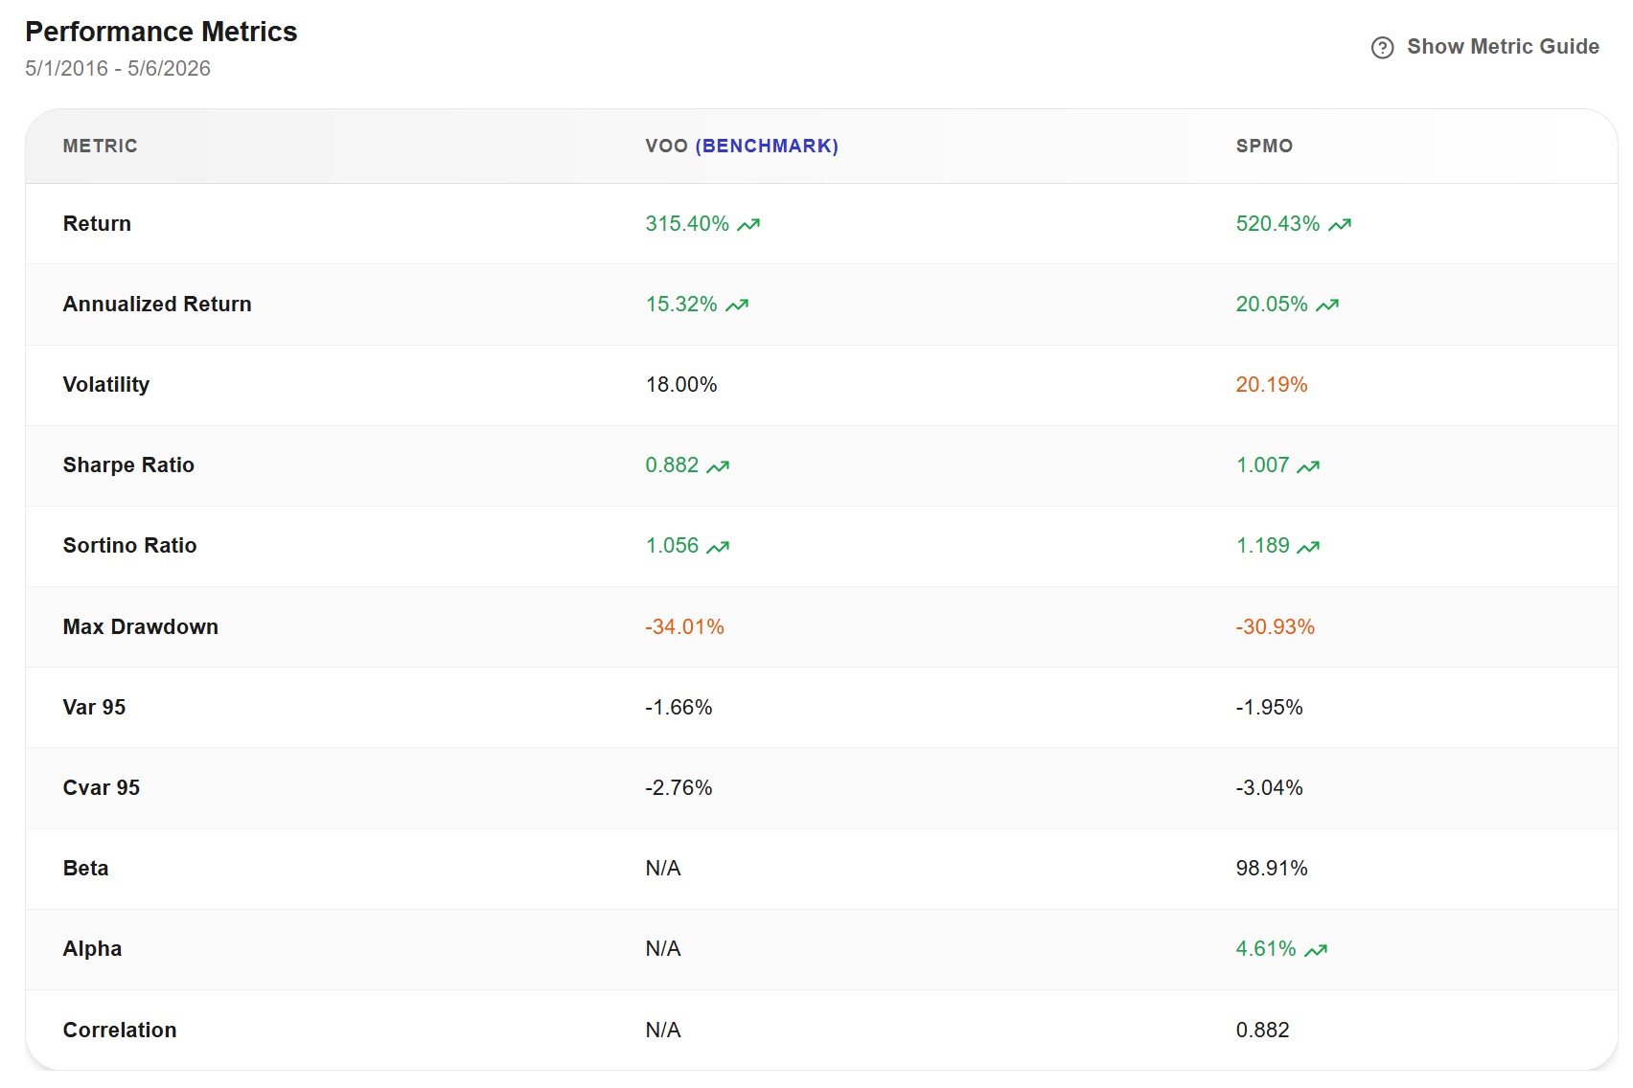Click the trend arrow beside 1.007
Image resolution: width=1633 pixels, height=1088 pixels.
1308,466
